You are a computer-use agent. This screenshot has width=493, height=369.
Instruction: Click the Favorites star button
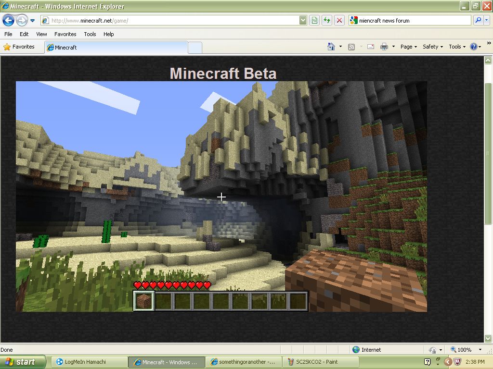point(19,47)
